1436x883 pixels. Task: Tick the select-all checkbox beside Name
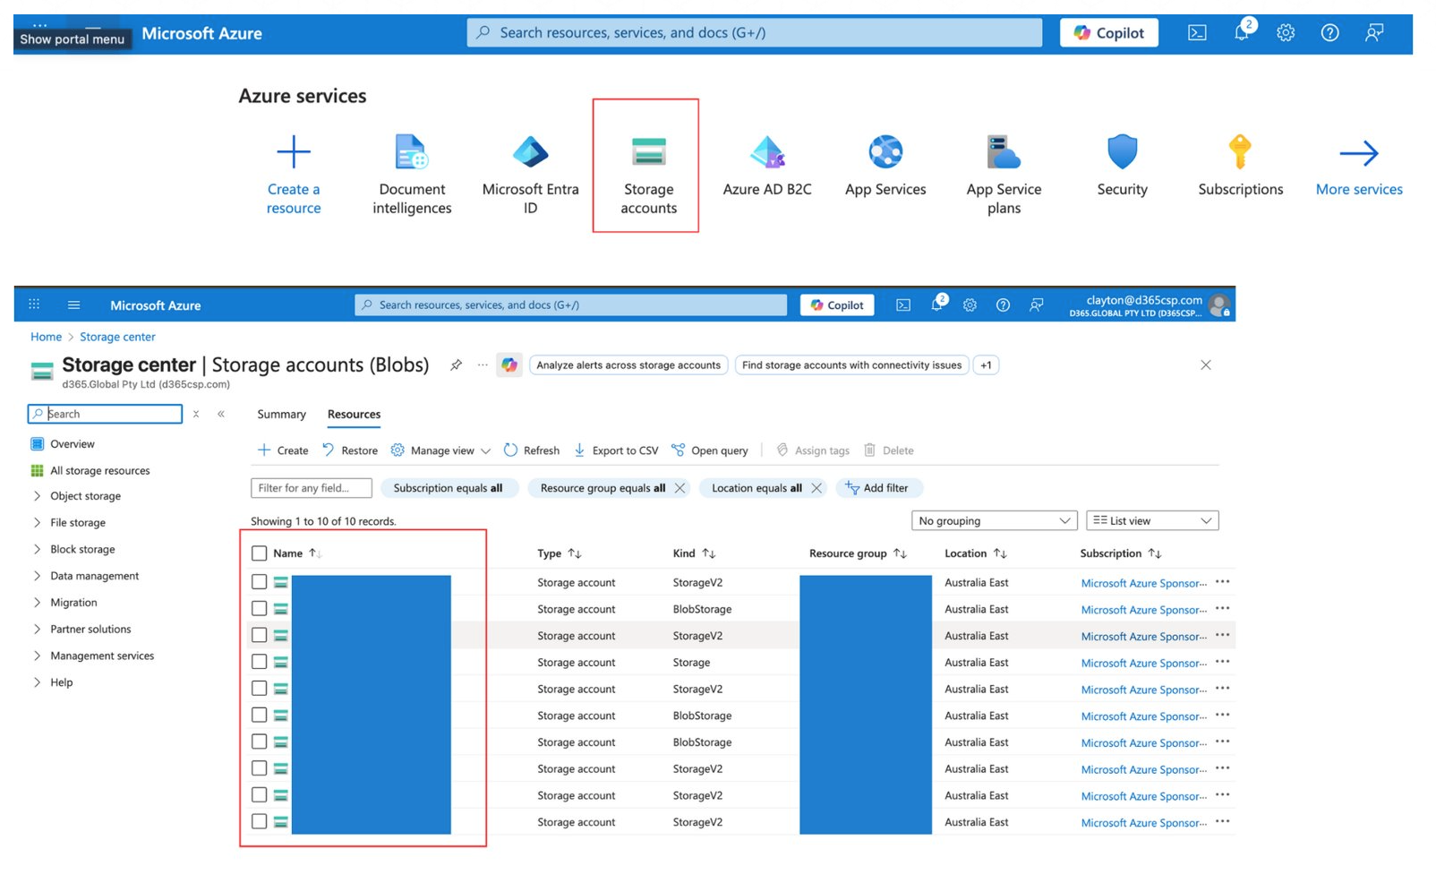click(260, 553)
